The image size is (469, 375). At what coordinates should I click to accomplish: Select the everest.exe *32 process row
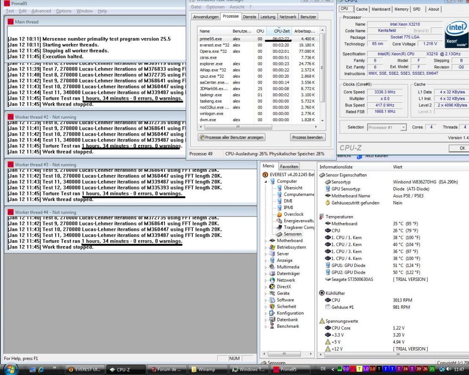coord(258,45)
